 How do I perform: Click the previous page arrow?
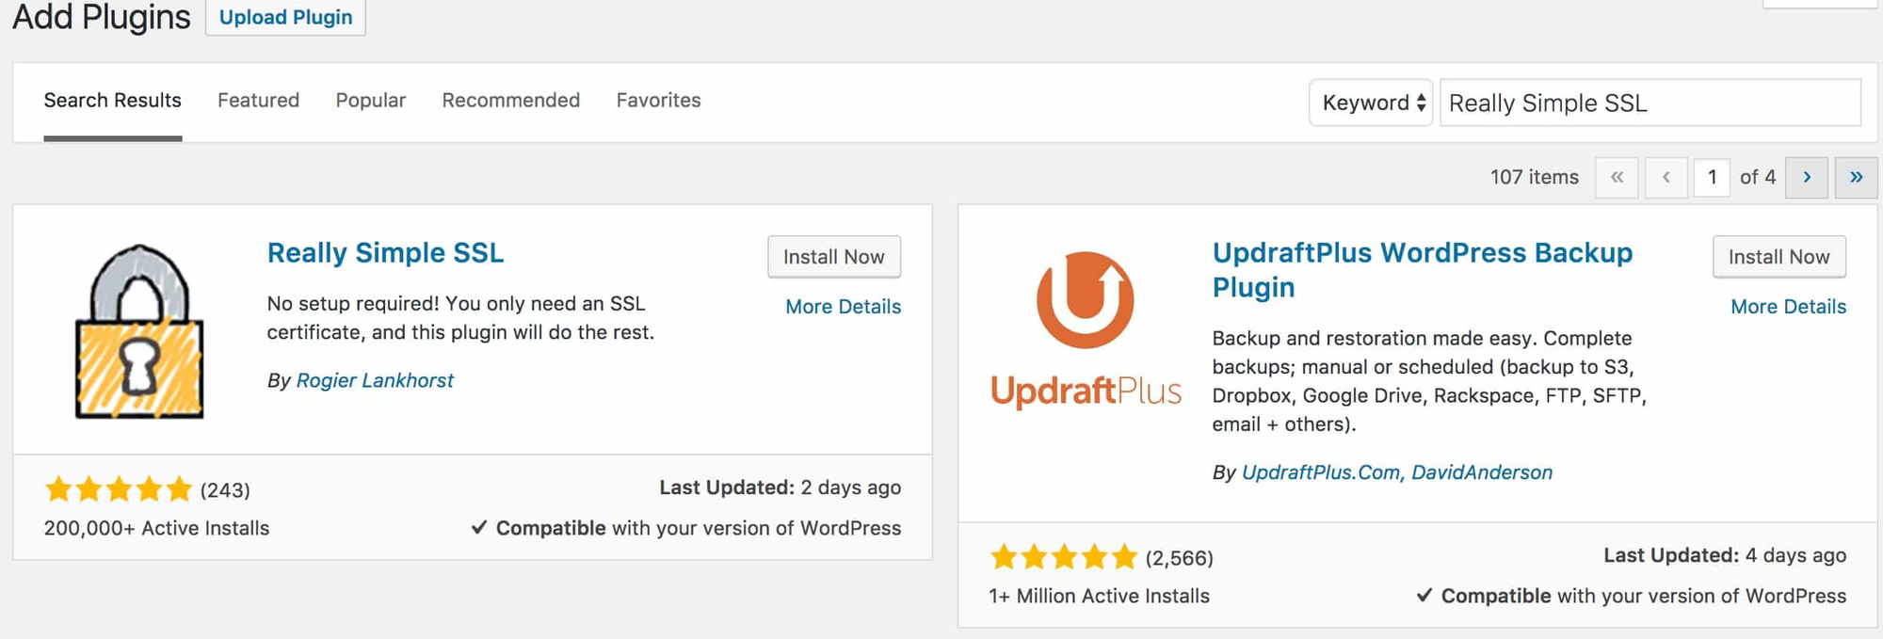(1666, 177)
